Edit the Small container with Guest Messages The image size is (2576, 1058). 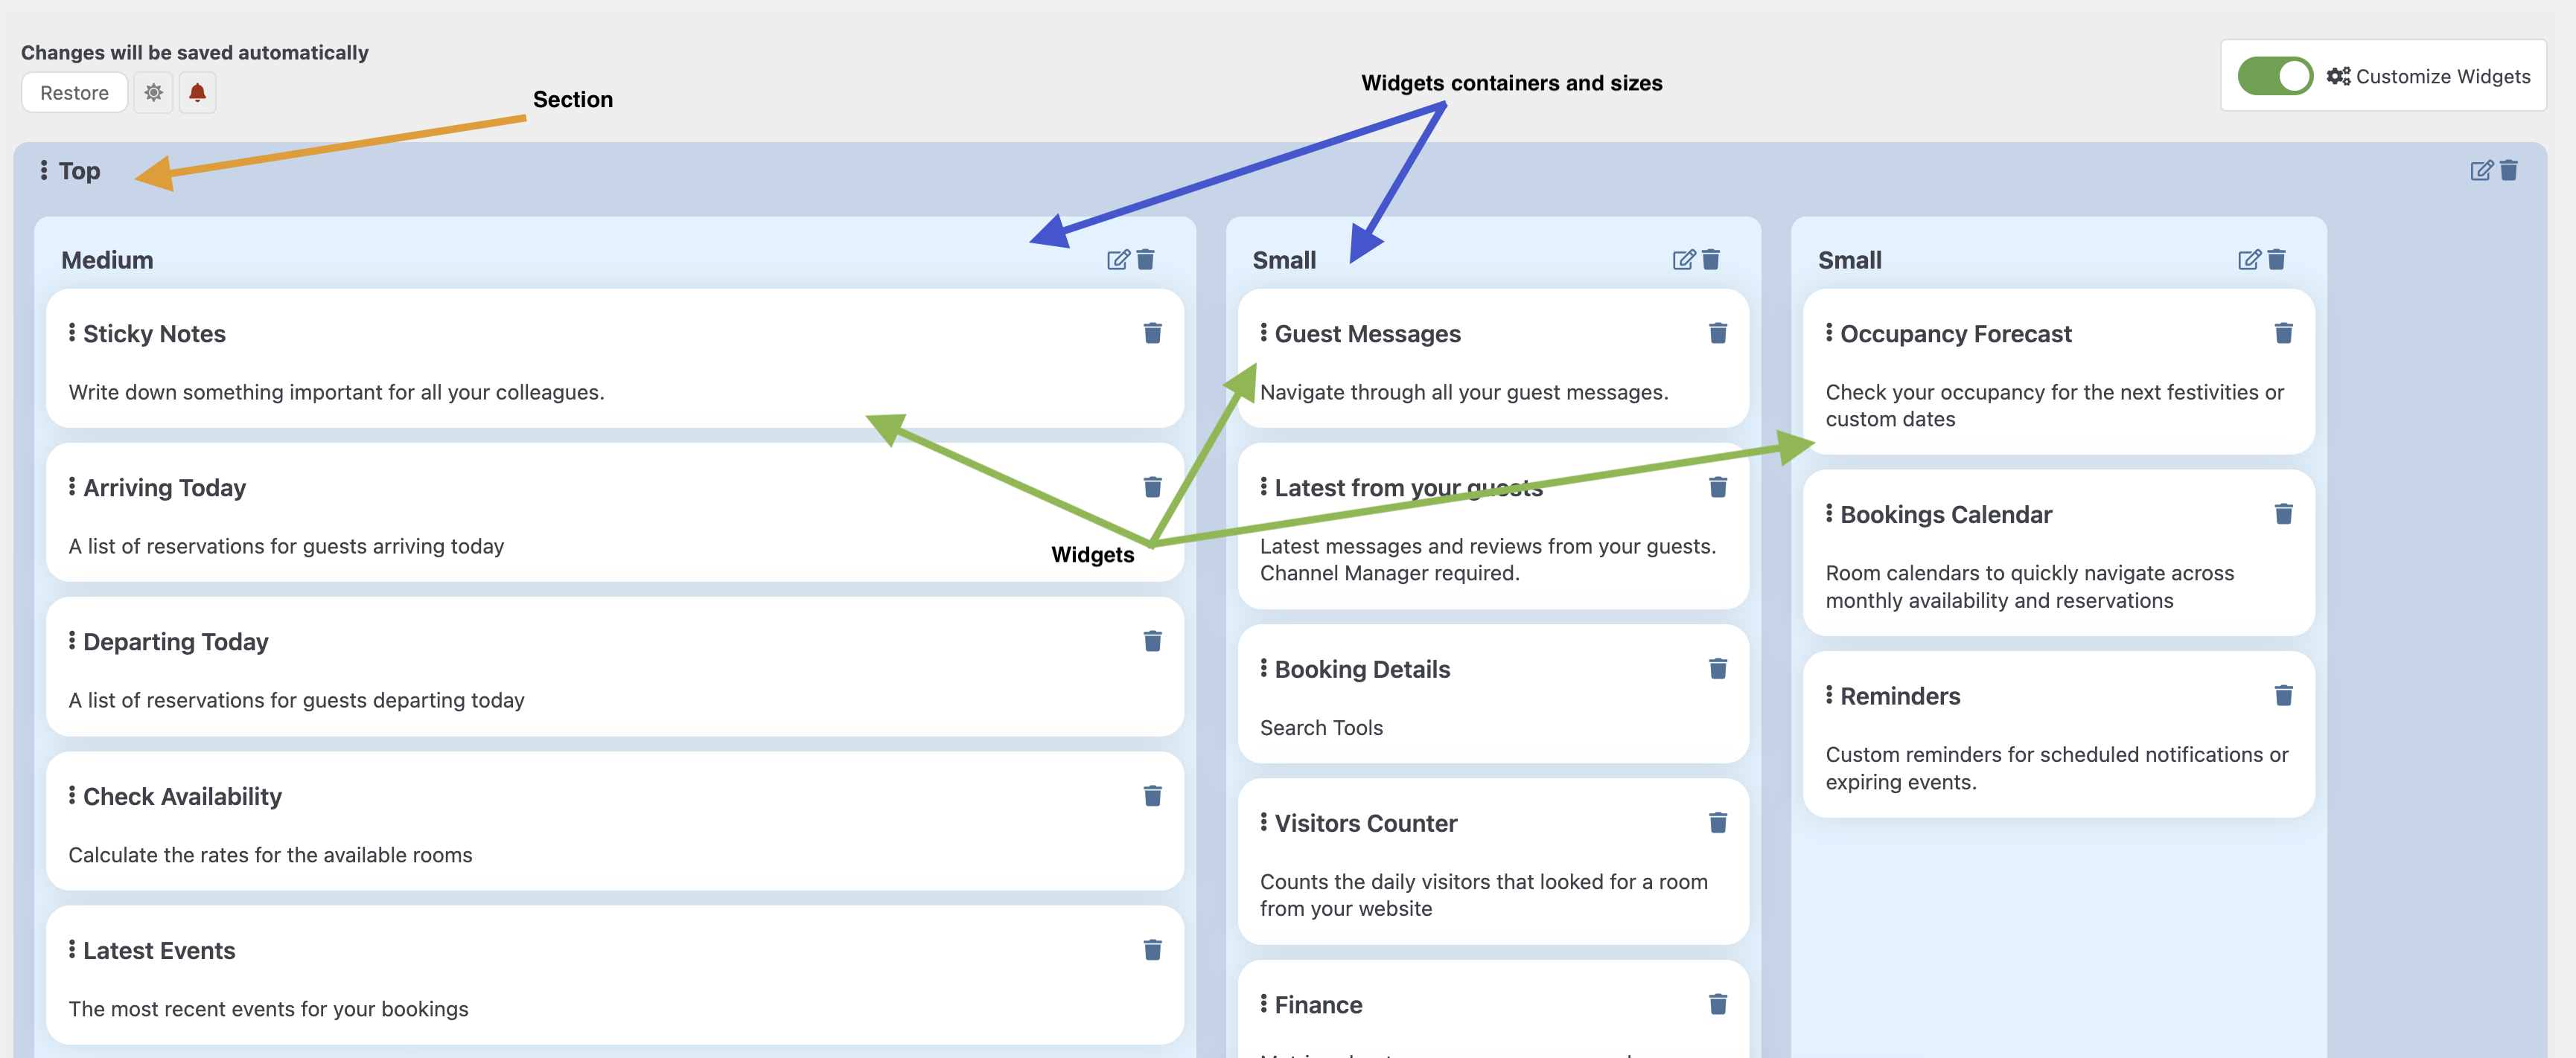(1683, 260)
